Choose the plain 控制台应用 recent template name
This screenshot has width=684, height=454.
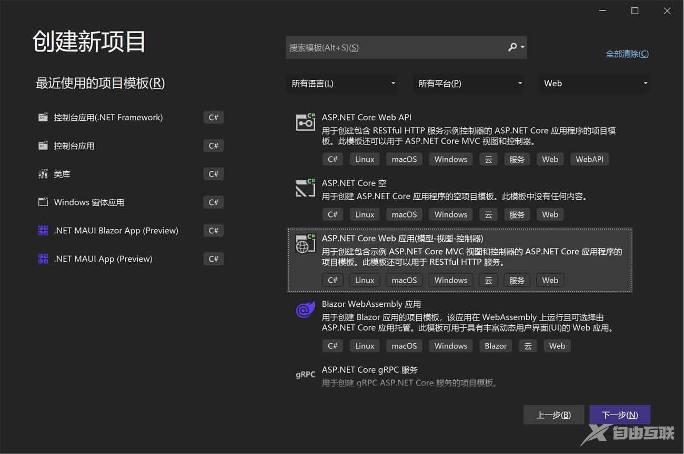74,146
